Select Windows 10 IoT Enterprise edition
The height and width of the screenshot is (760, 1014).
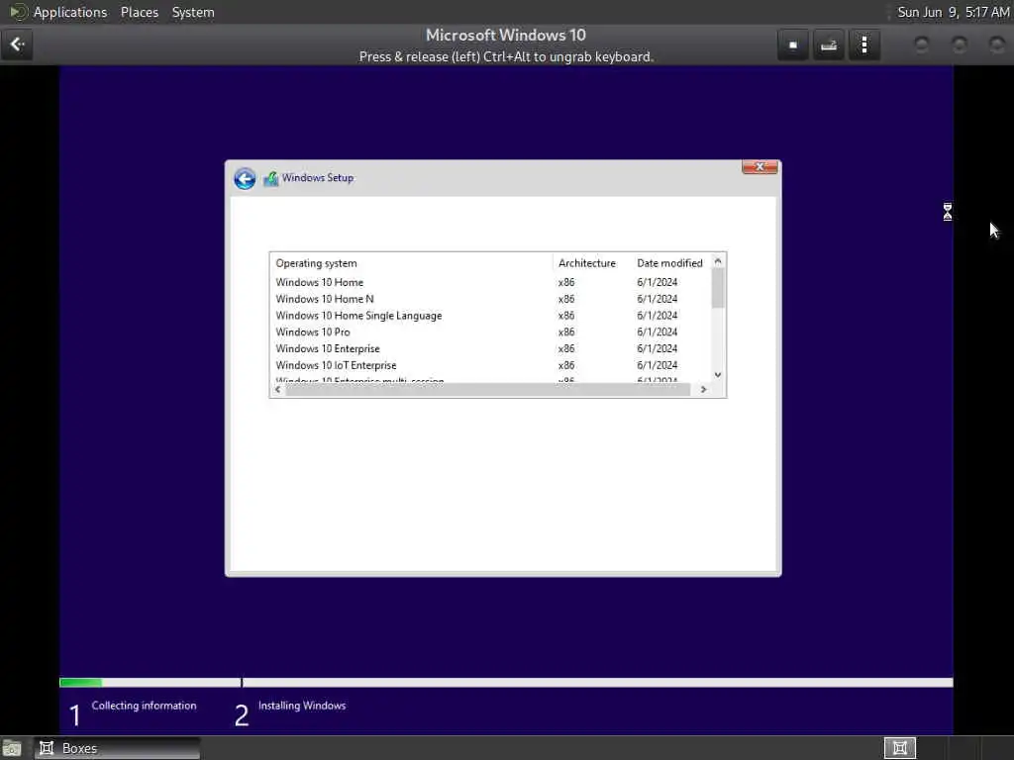491,366
